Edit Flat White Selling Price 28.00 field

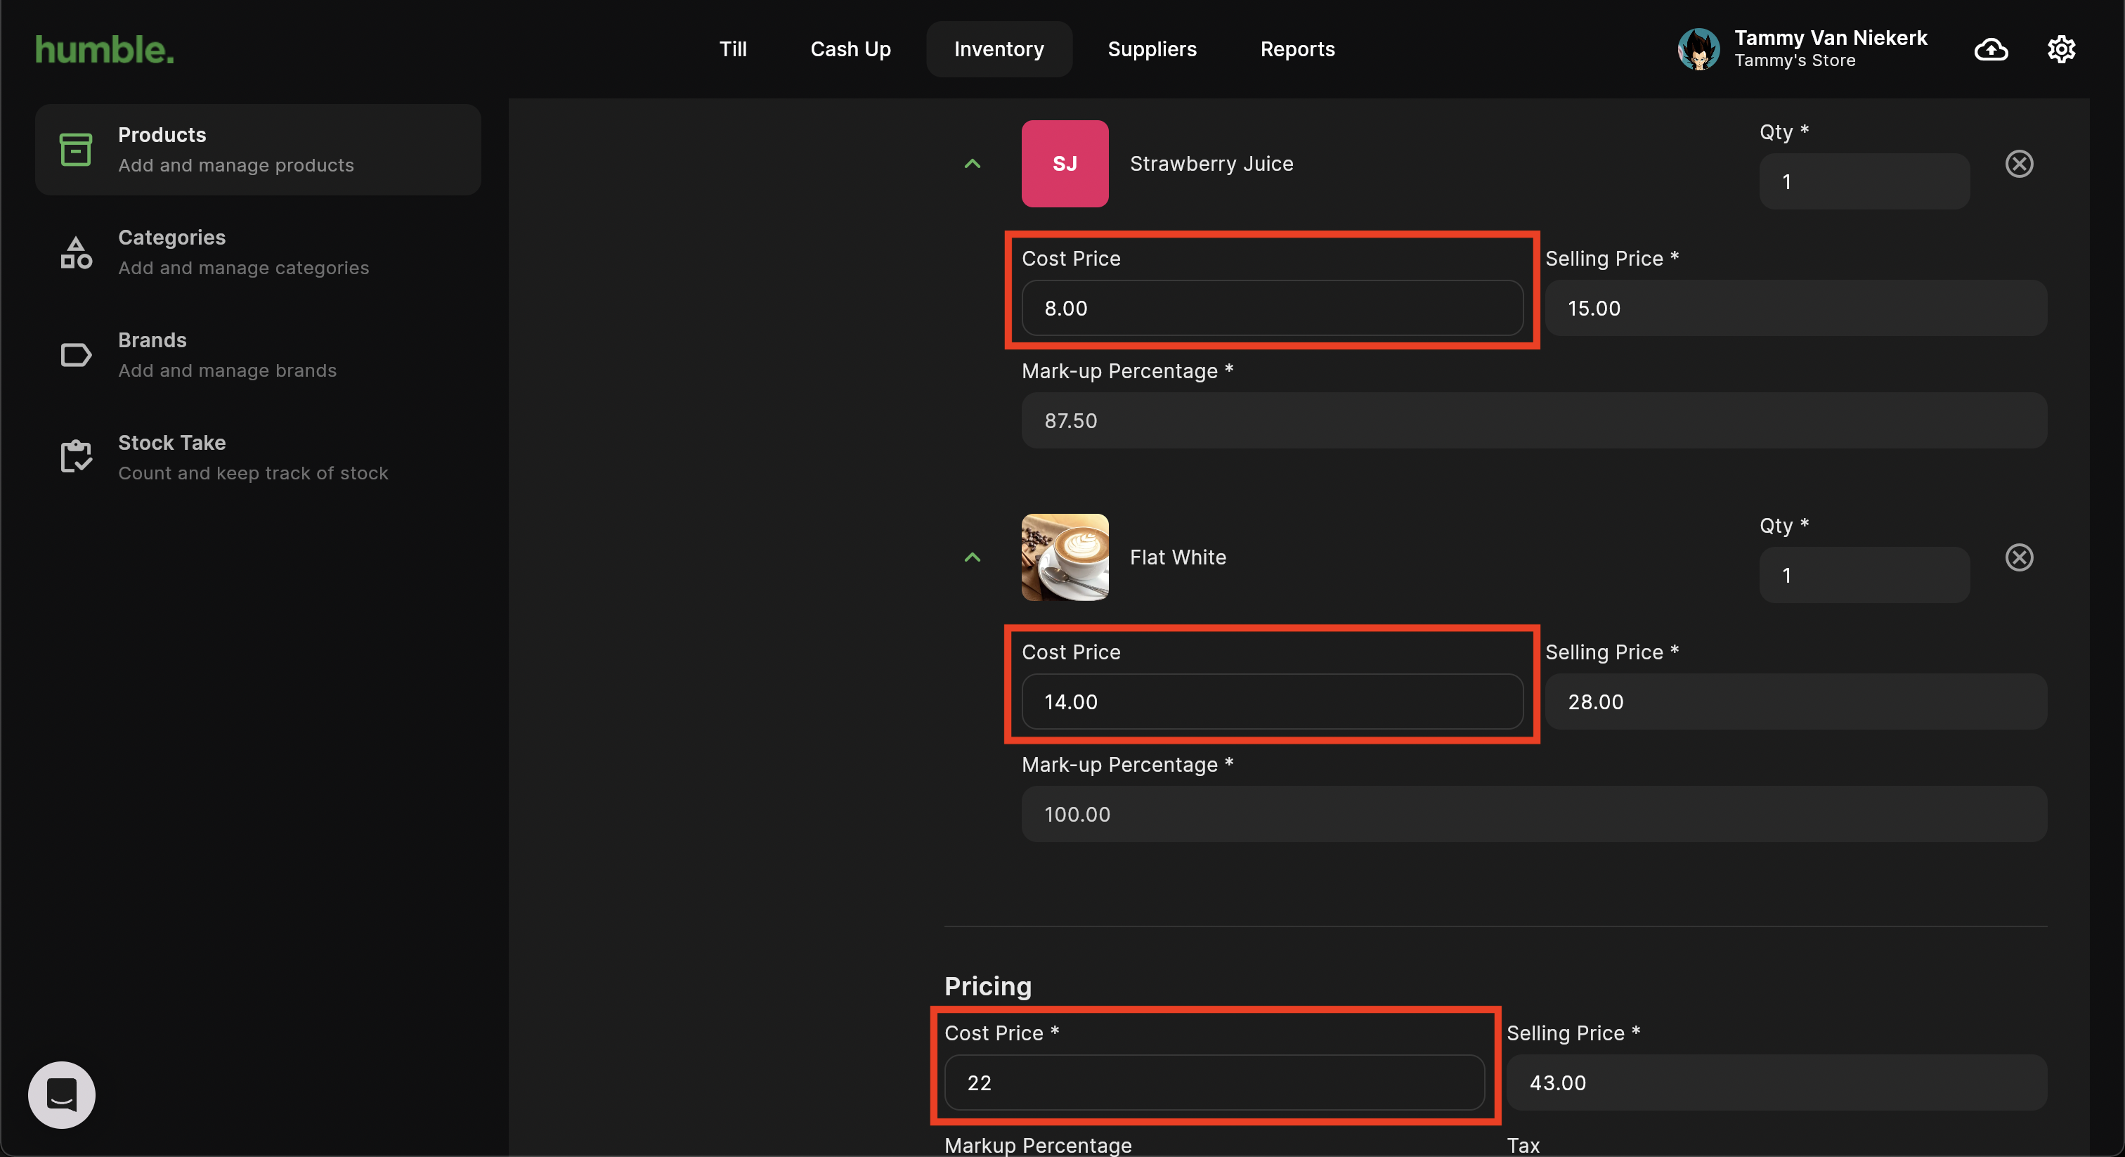(x=1795, y=702)
